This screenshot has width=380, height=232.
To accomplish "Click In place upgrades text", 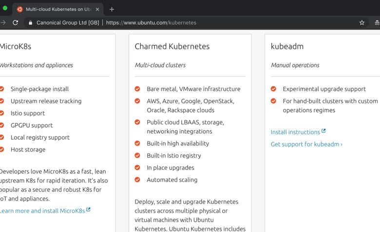I will [x=171, y=168].
